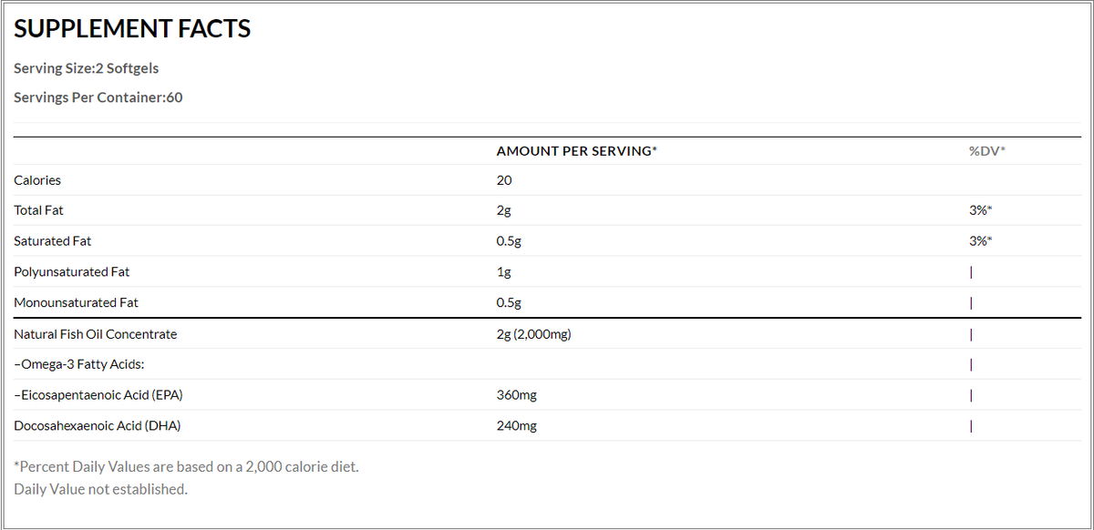This screenshot has width=1094, height=530.
Task: Select the Serving Size 2 Softgels text
Action: point(87,68)
